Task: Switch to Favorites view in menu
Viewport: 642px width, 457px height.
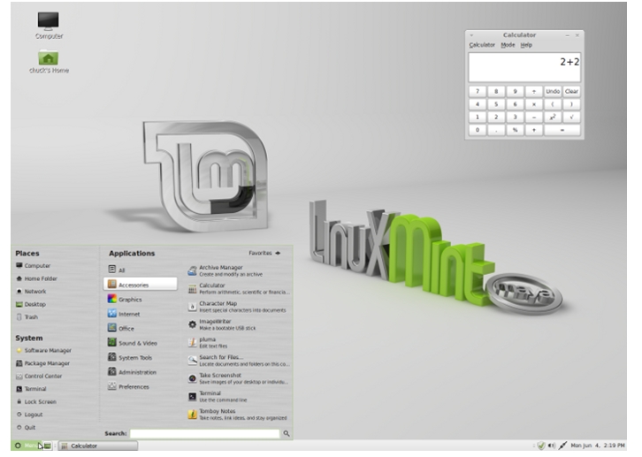Action: [264, 253]
